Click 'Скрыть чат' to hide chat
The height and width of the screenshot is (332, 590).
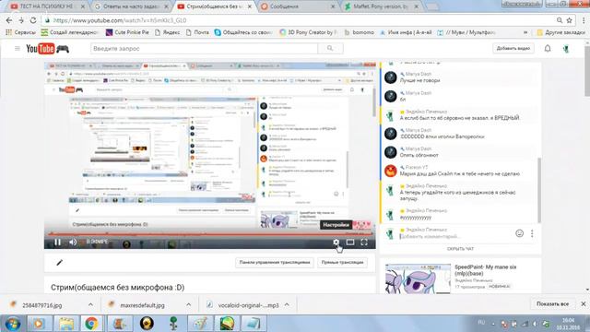click(460, 249)
